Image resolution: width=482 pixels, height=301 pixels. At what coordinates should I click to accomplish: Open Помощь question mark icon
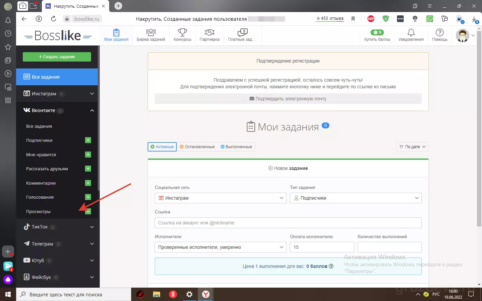tap(439, 32)
